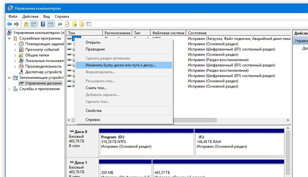Select Служебные программы tree node
Image resolution: width=308 pixels, height=177 pixels.
pos(40,38)
